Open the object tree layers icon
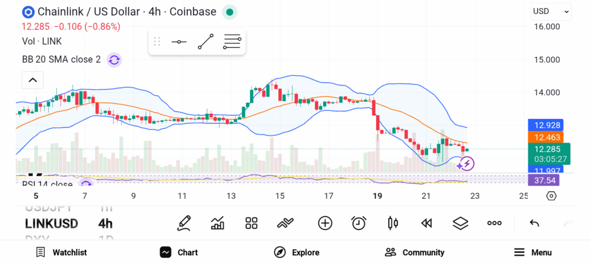 pyautogui.click(x=460, y=223)
